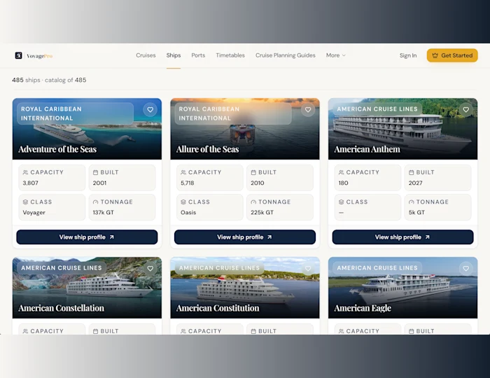Click American Cruise Lines badge on American Anthem
Image resolution: width=490 pixels, height=378 pixels.
point(377,109)
